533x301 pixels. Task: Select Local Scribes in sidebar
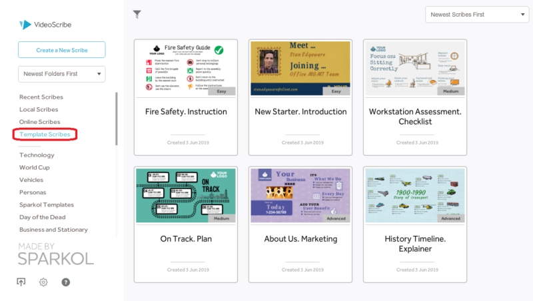39,109
